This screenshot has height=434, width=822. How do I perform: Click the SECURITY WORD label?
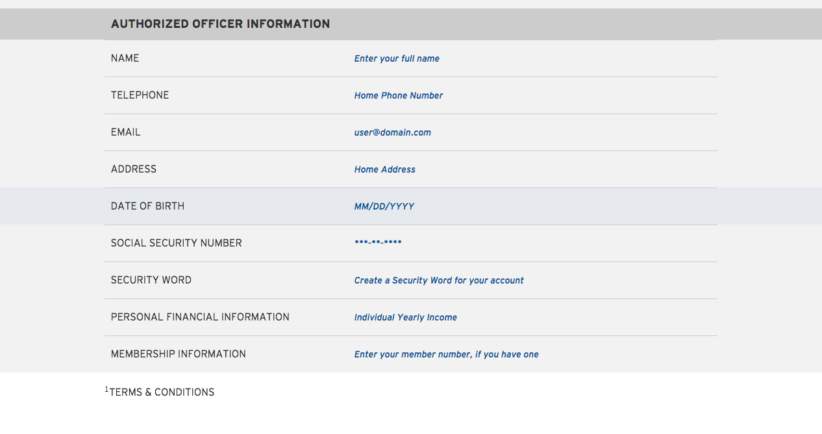click(151, 280)
